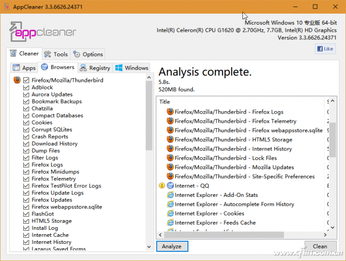Toggle the Bookmark Backups checkbox
This screenshot has height=261, width=346.
(x=26, y=101)
